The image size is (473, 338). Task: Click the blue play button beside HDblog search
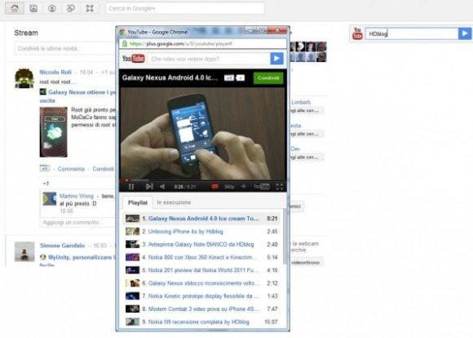[x=465, y=33]
